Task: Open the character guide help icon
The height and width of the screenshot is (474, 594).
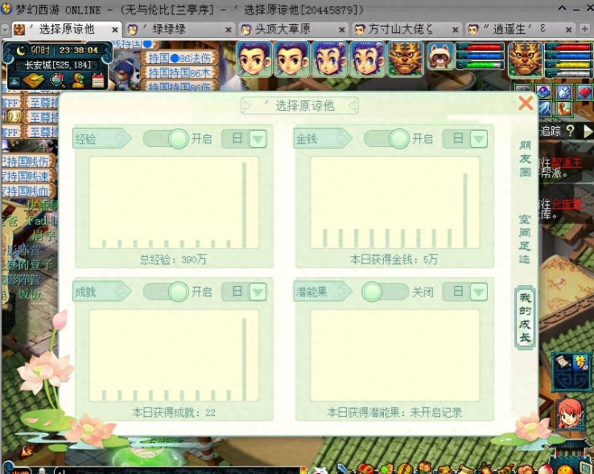Action: (78, 80)
